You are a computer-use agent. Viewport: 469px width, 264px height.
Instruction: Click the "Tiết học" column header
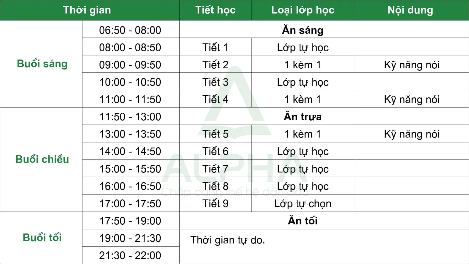[x=215, y=10]
